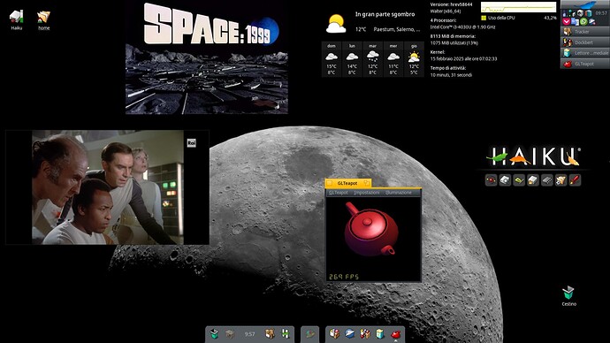This screenshot has width=610, height=343.
Task: Click the green H icon in the bottom dock
Action: 286,334
